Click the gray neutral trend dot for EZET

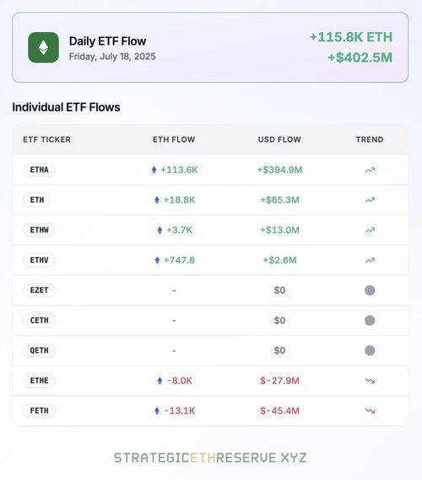[370, 290]
